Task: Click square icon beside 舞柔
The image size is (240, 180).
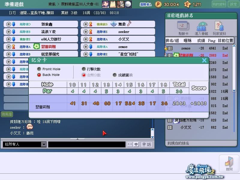Action: pos(86,24)
